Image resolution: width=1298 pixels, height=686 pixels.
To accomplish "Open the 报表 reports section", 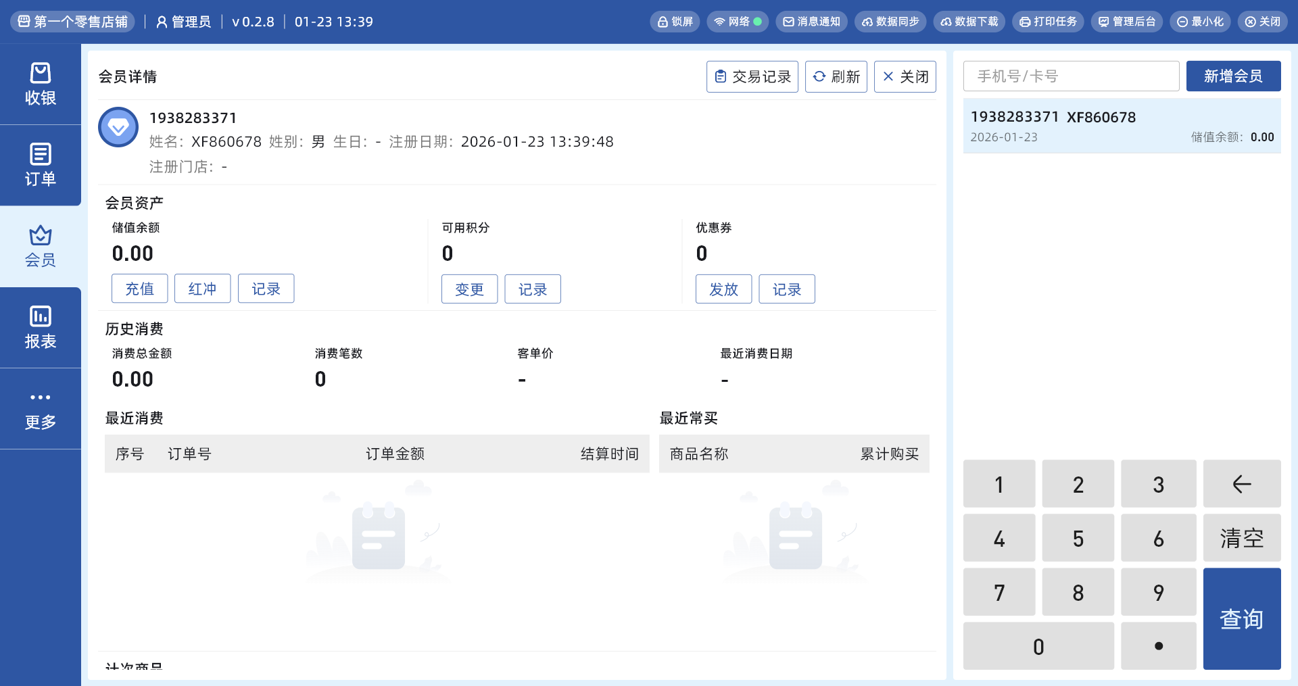I will point(41,328).
